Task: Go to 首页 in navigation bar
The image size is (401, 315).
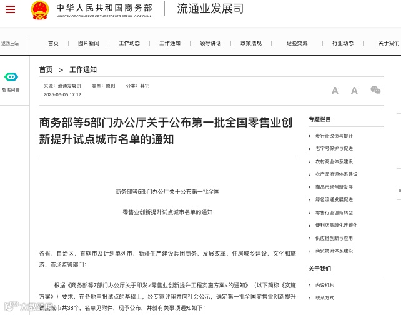Action: coord(53,43)
